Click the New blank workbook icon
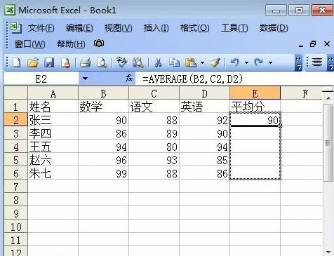Viewport: 334px width, 256px height. (16, 62)
